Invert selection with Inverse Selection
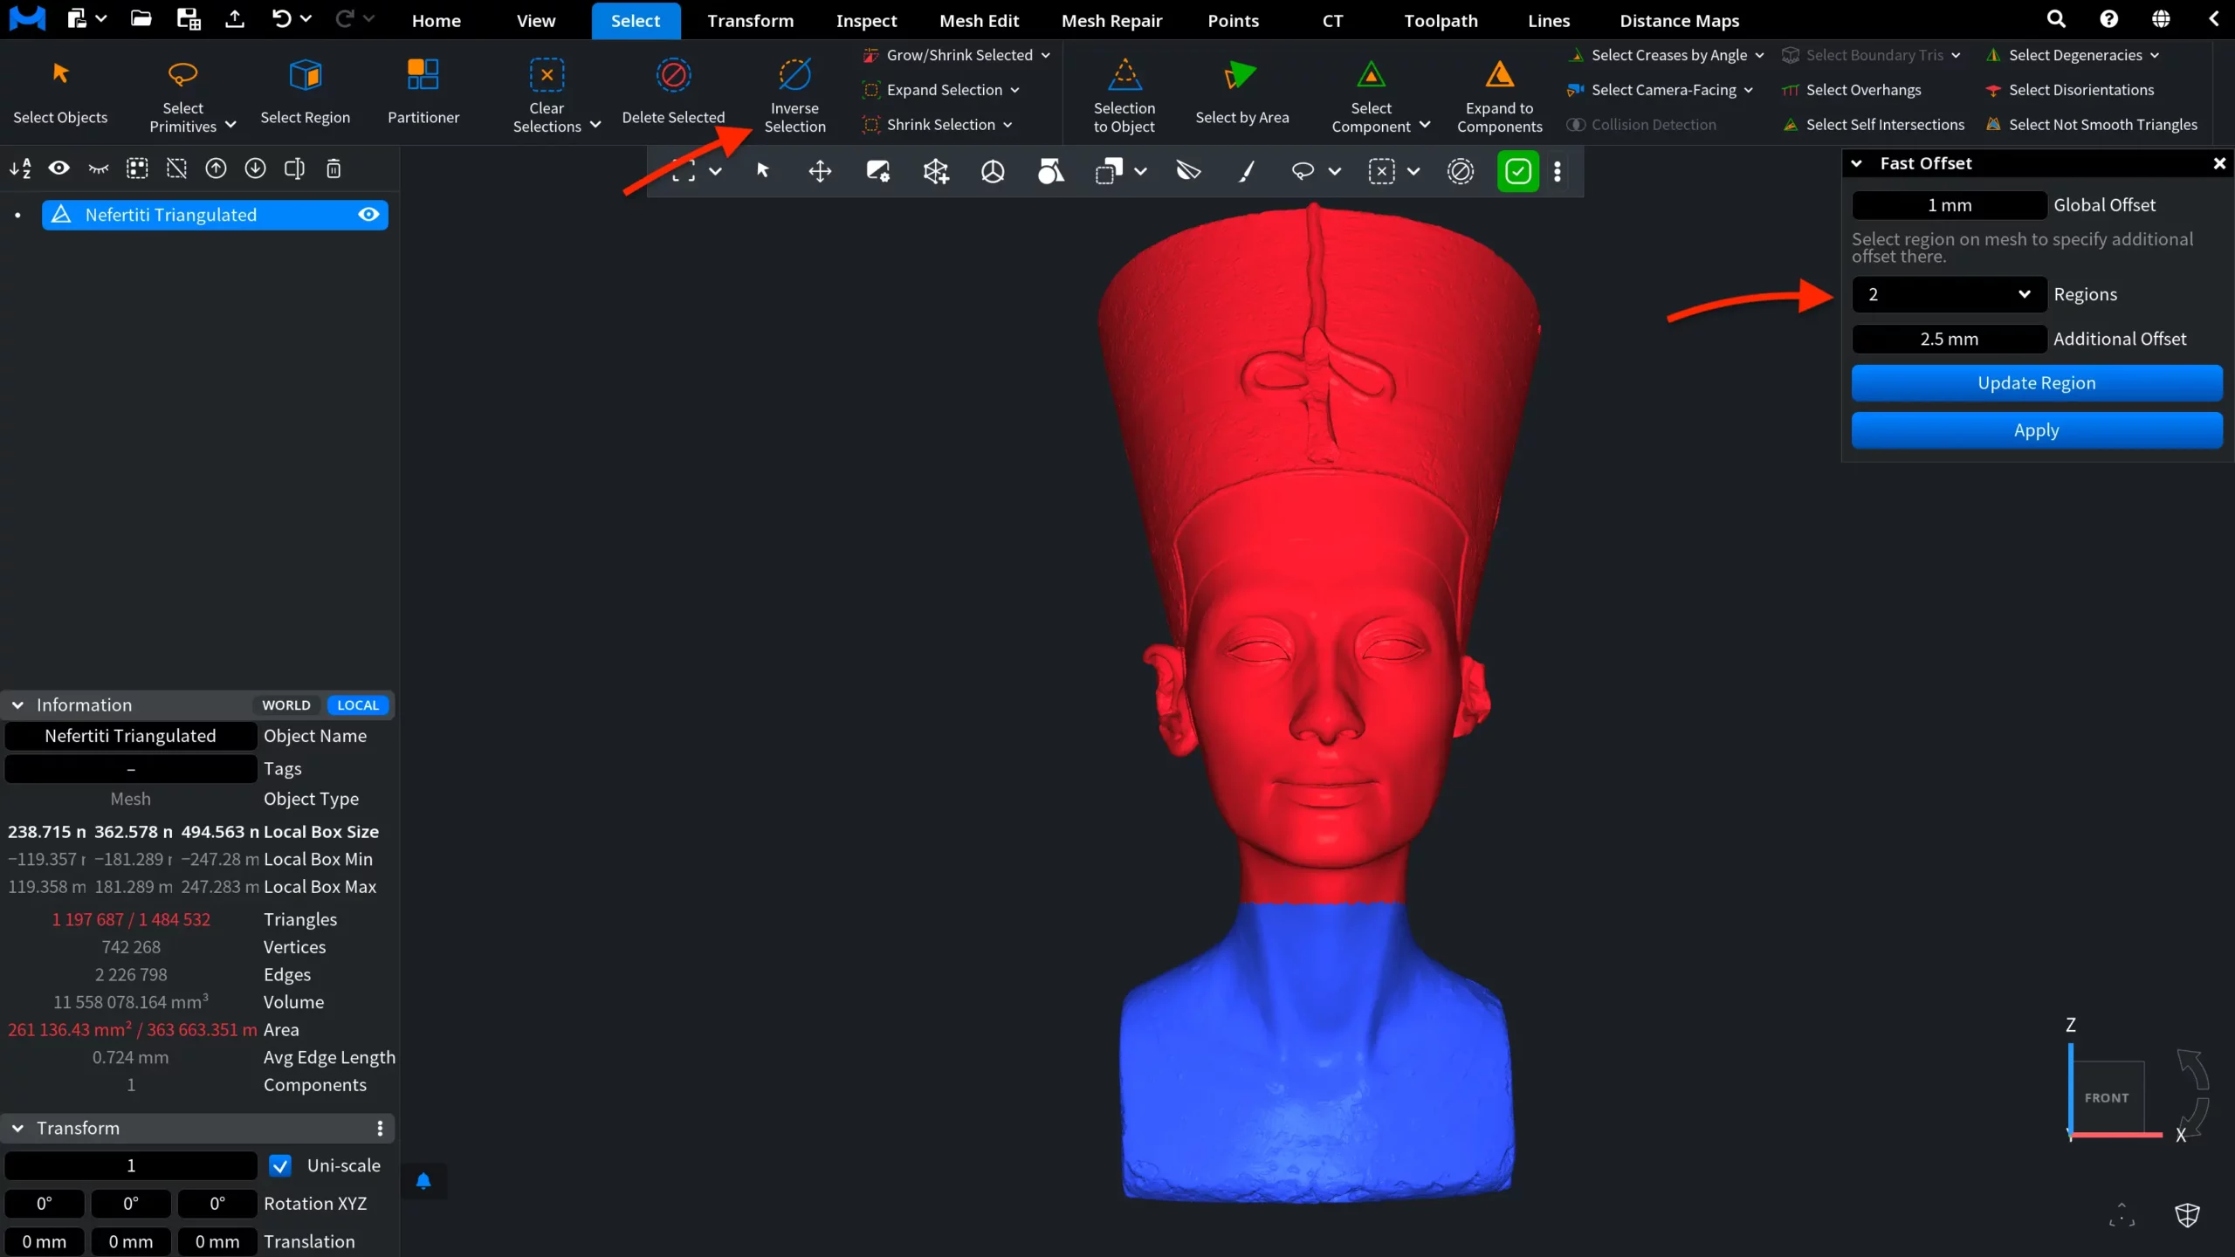The width and height of the screenshot is (2235, 1257). tap(794, 94)
